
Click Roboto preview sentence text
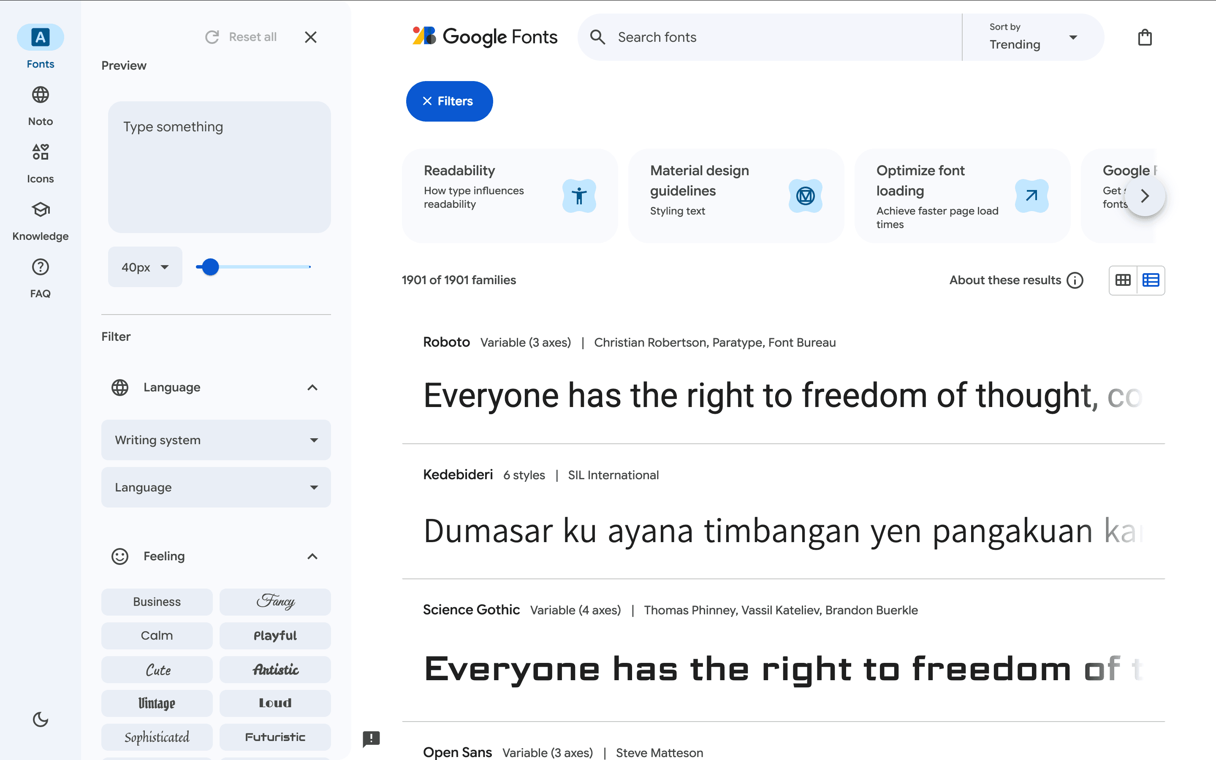pos(783,396)
